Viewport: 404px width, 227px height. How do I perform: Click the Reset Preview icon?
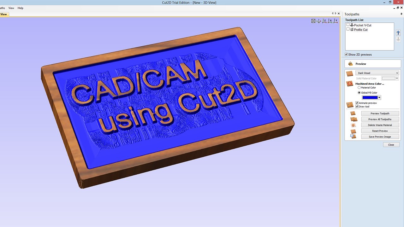click(353, 131)
